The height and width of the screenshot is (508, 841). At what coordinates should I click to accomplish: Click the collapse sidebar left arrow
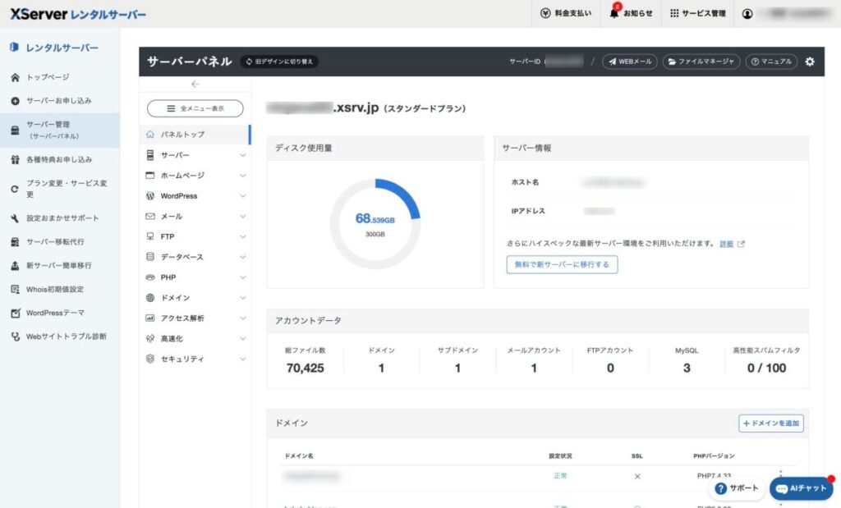[x=195, y=85]
